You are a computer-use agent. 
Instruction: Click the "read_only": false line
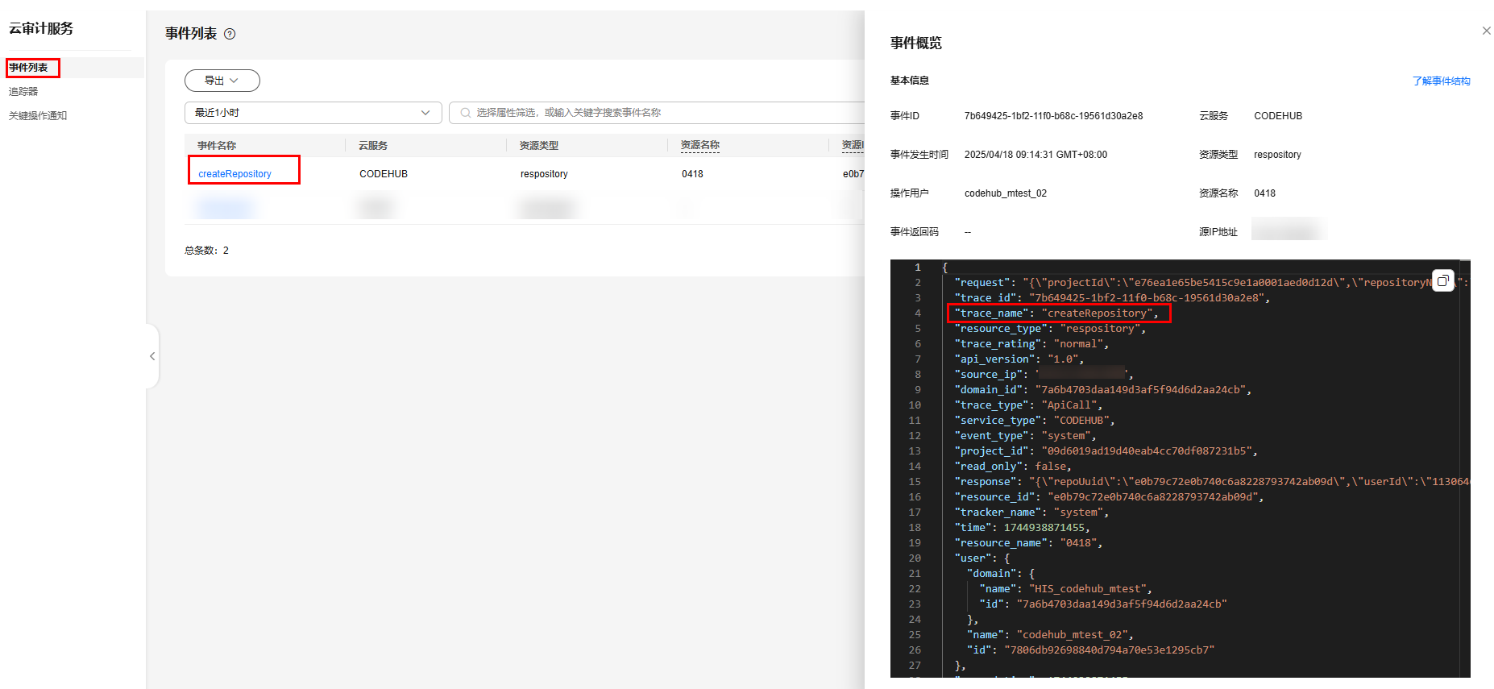coord(1013,467)
